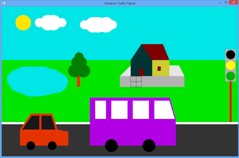
Task: Click the yellow sun in the sky
Action: click(x=23, y=23)
